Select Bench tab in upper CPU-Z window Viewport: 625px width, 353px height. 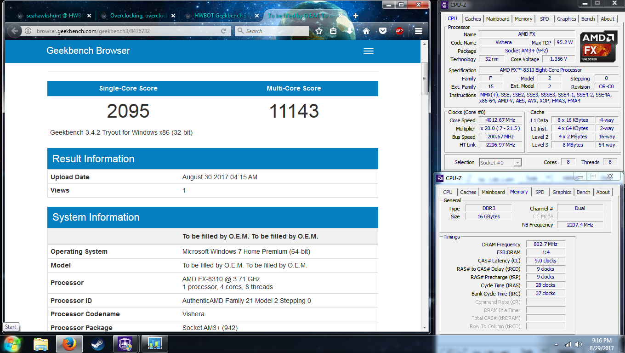[x=588, y=19]
